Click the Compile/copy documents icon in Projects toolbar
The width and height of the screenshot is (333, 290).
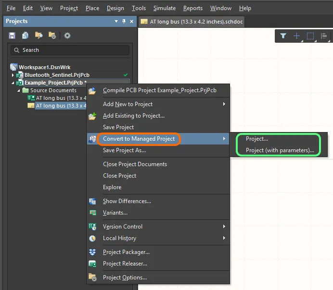pyautogui.click(x=25, y=36)
